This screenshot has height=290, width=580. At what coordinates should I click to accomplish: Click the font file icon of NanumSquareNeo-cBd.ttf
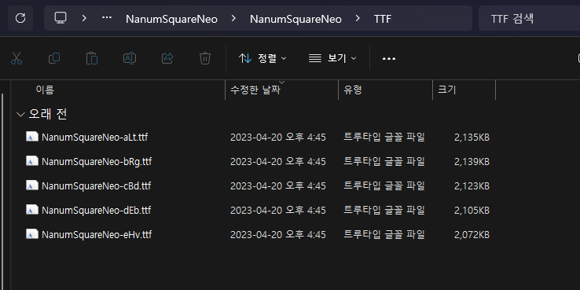32,185
